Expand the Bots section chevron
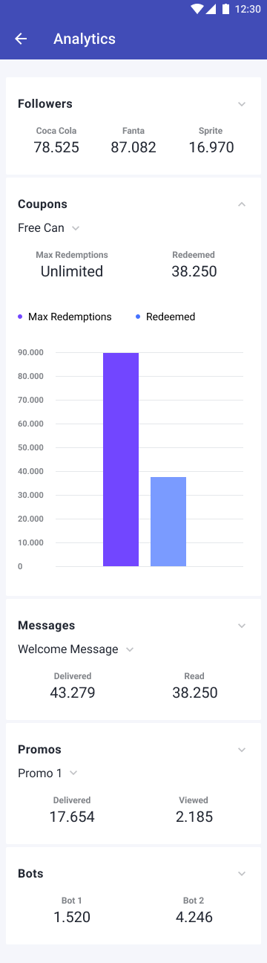 coord(242,874)
